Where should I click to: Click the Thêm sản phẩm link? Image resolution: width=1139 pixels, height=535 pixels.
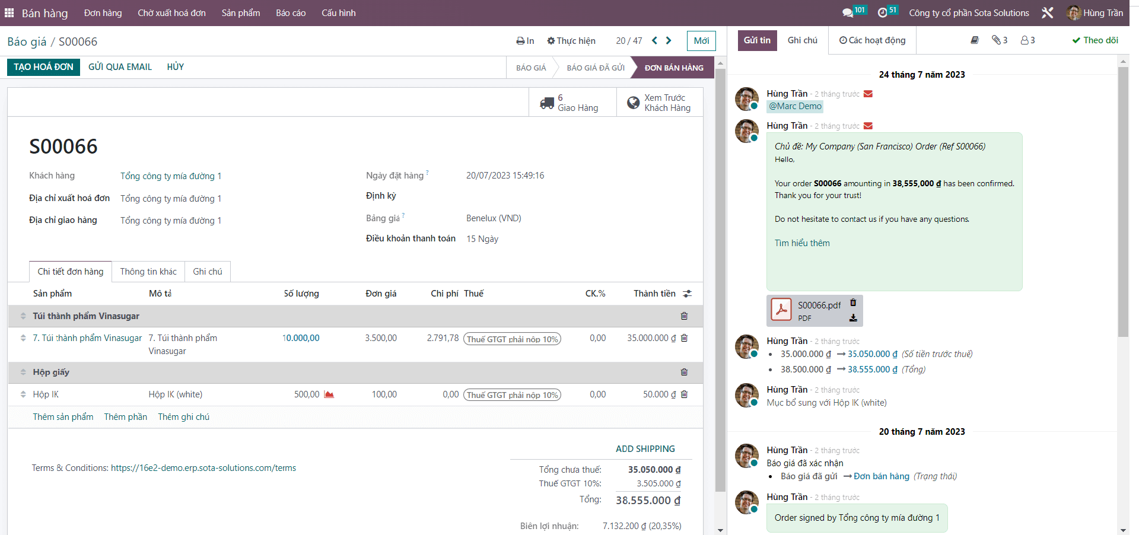(x=63, y=417)
